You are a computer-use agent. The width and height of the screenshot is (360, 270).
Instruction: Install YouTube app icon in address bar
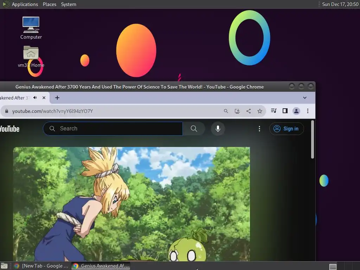pyautogui.click(x=237, y=111)
